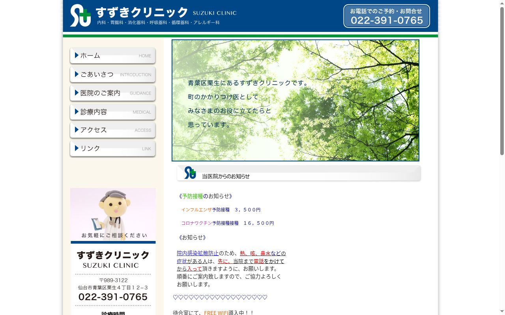
Task: Open the ごあいさつ INTRODUCTION menu item
Action: coord(113,74)
